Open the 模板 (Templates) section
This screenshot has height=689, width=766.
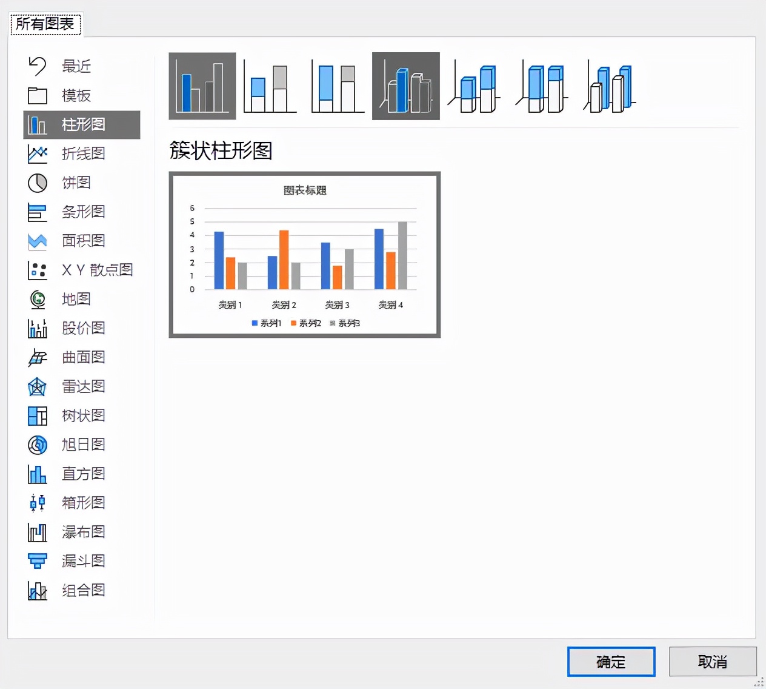(76, 95)
